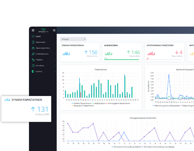Click tallest blue bar in Παραστατικά chart
Image resolution: width=194 pixels, height=151 pixels.
[125, 86]
